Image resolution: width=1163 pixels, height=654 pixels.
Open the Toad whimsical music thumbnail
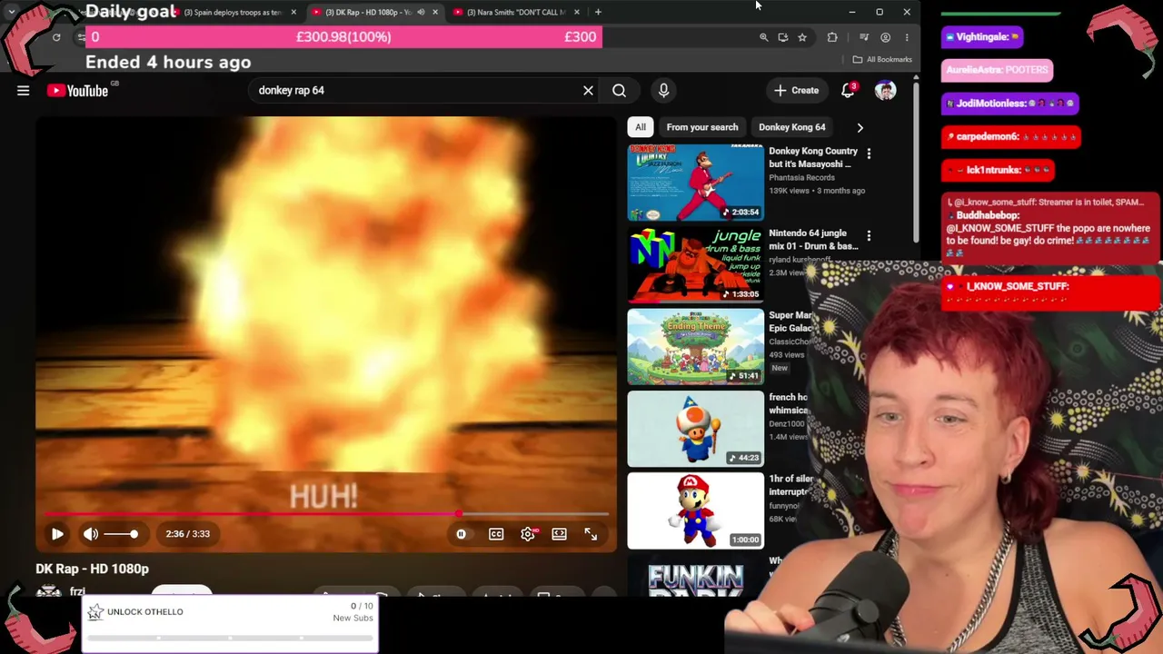click(x=696, y=429)
